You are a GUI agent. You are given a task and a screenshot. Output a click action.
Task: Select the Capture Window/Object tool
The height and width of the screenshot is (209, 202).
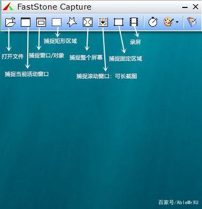(41, 22)
